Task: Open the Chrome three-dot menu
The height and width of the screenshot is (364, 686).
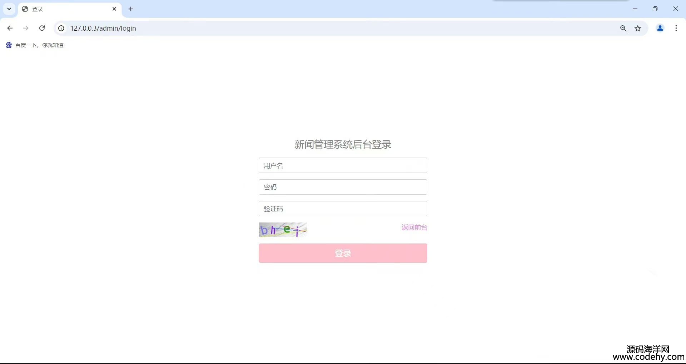Action: (x=676, y=28)
